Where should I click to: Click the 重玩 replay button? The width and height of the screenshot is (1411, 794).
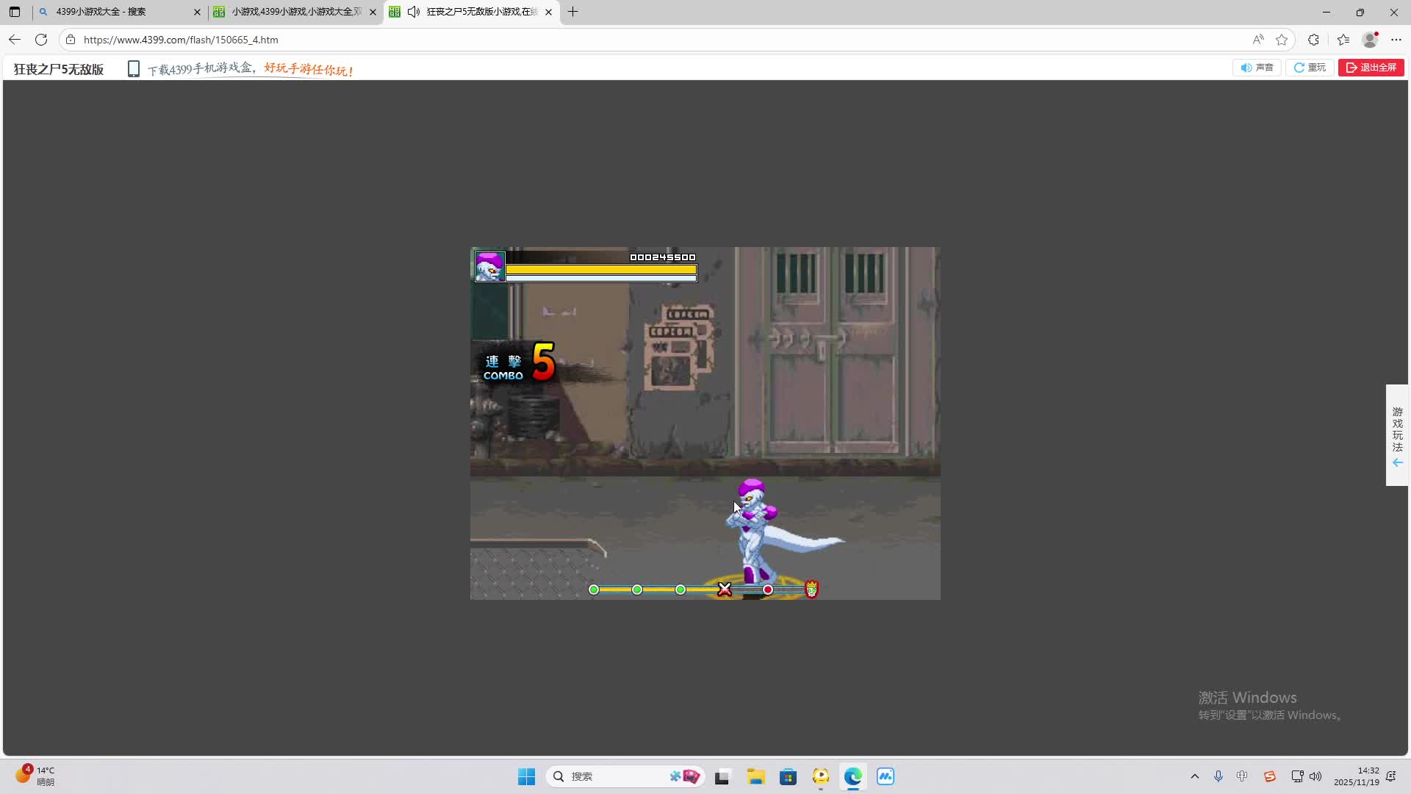tap(1310, 68)
